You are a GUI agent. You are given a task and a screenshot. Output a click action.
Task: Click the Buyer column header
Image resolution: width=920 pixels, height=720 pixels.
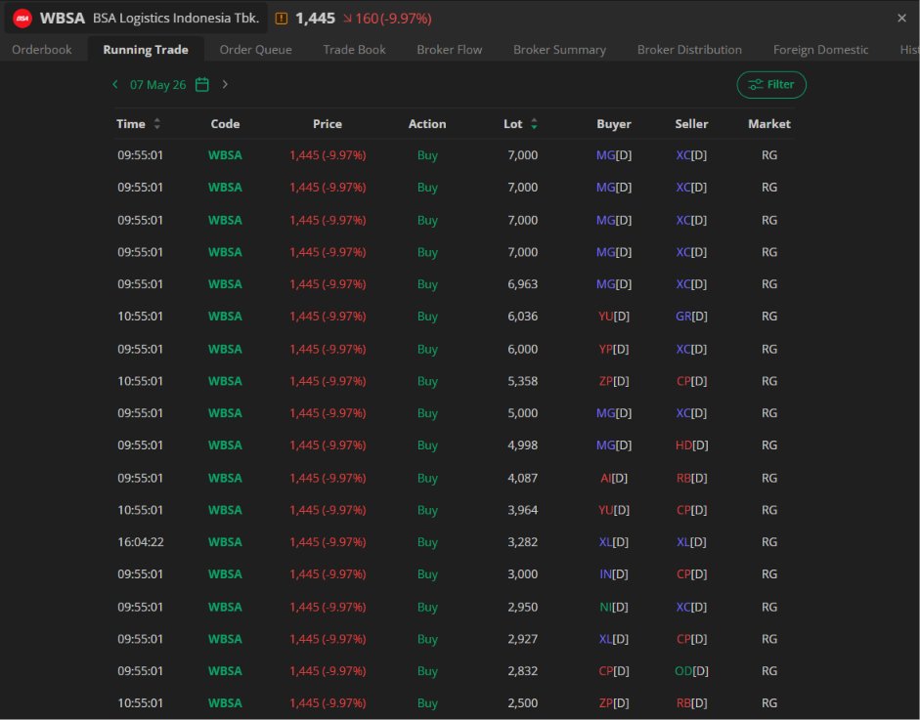pos(614,124)
